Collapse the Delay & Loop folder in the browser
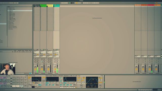162x91 pixels. click(x=8, y=8)
